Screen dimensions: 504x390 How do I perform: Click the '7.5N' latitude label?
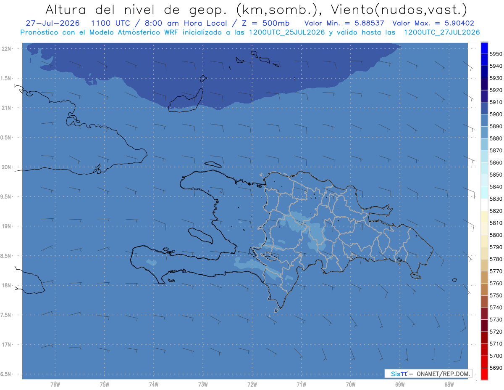tap(6, 315)
